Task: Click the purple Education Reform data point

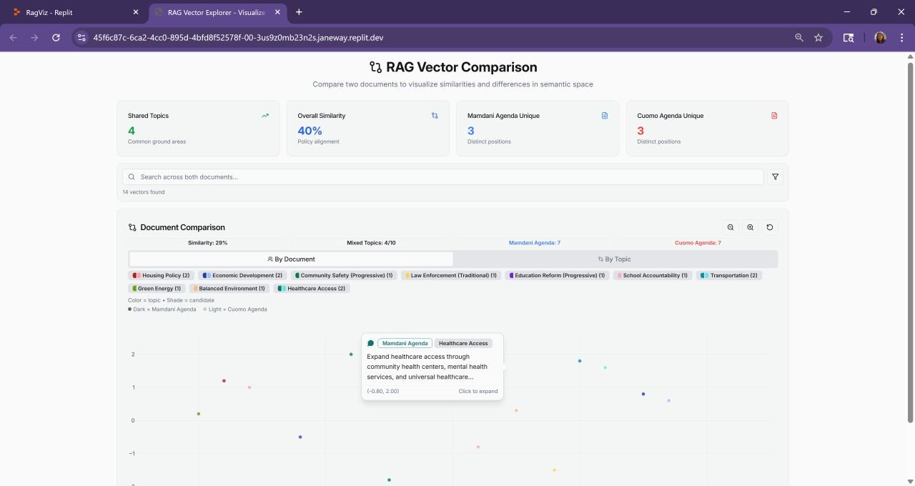Action: click(x=300, y=437)
